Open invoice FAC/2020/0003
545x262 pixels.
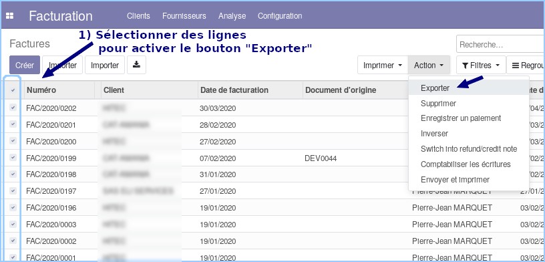pos(51,225)
